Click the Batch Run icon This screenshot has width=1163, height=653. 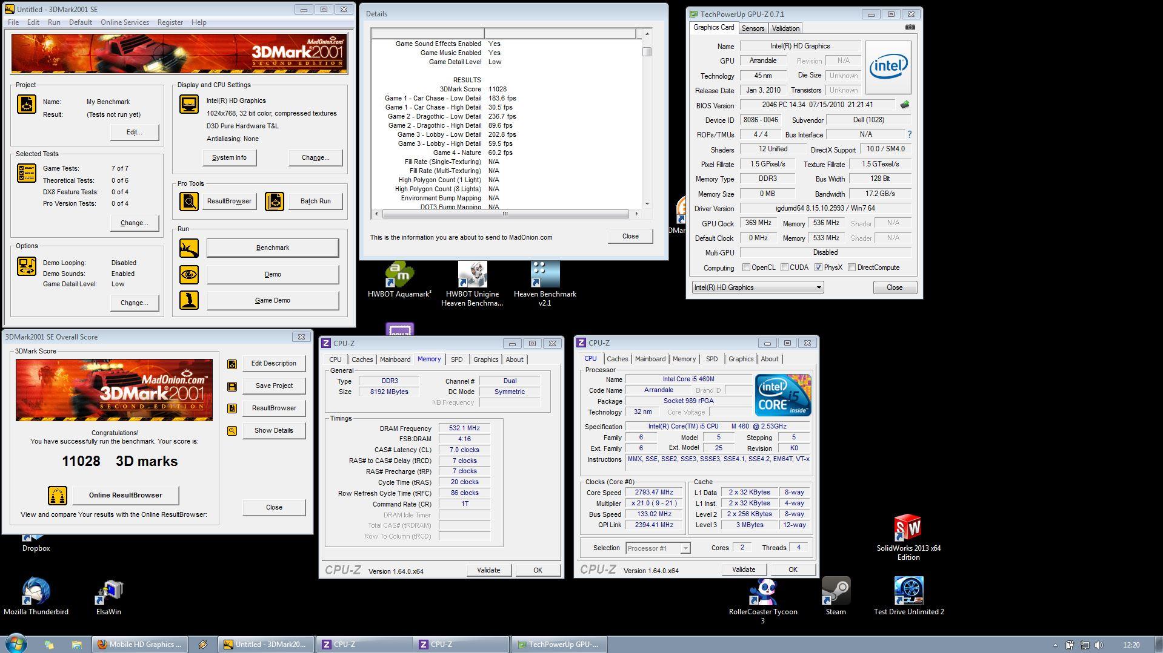pyautogui.click(x=274, y=201)
